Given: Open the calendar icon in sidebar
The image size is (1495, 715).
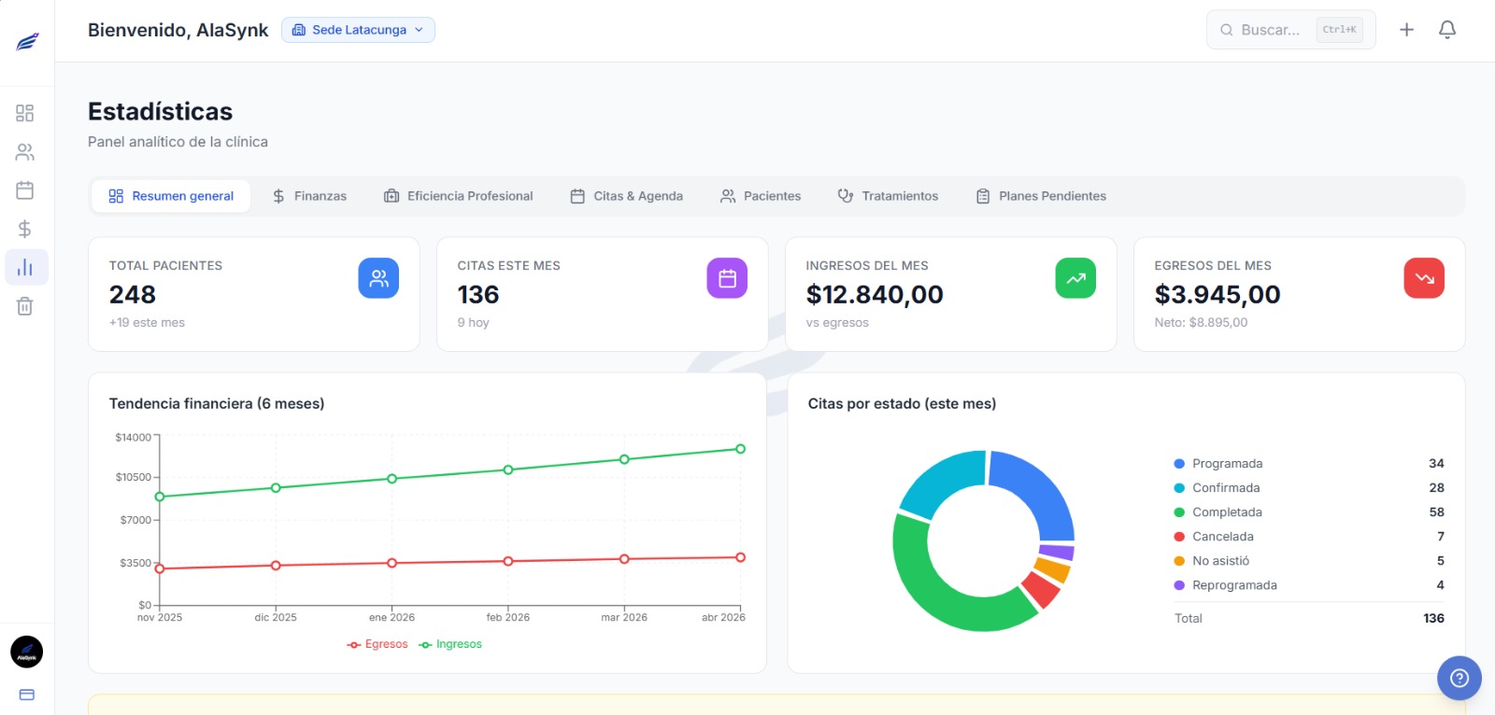Looking at the screenshot, I should tap(25, 190).
